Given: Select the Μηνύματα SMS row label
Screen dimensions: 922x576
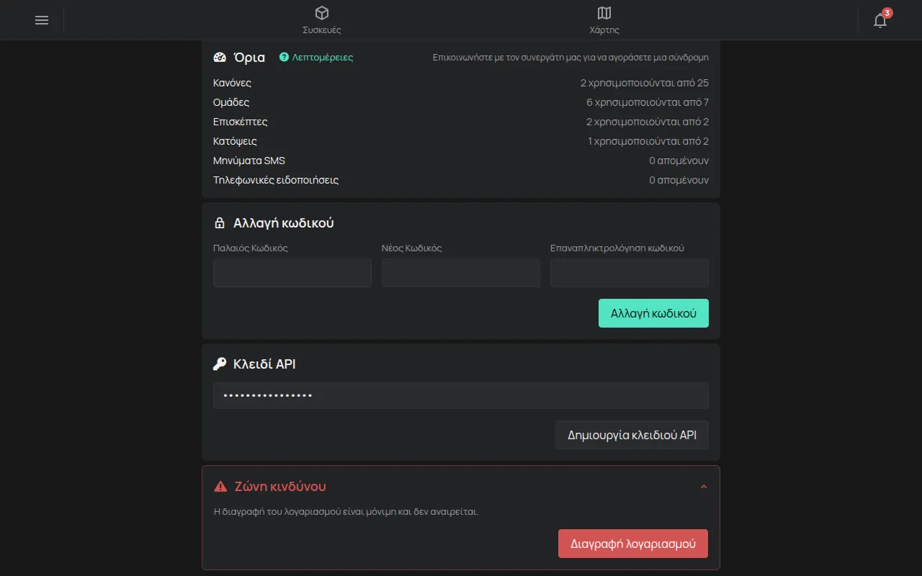Looking at the screenshot, I should (x=249, y=161).
